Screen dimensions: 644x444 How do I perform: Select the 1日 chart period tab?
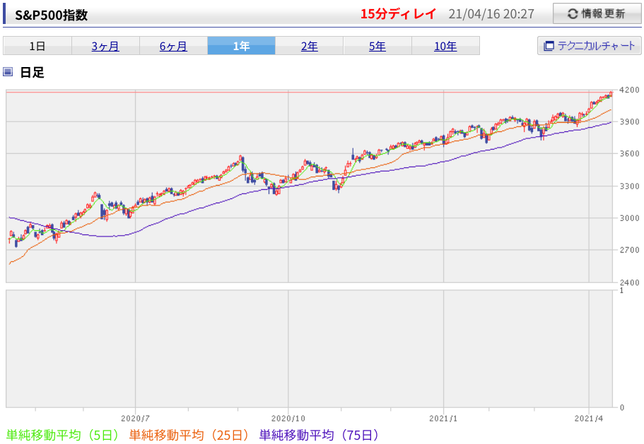[37, 45]
